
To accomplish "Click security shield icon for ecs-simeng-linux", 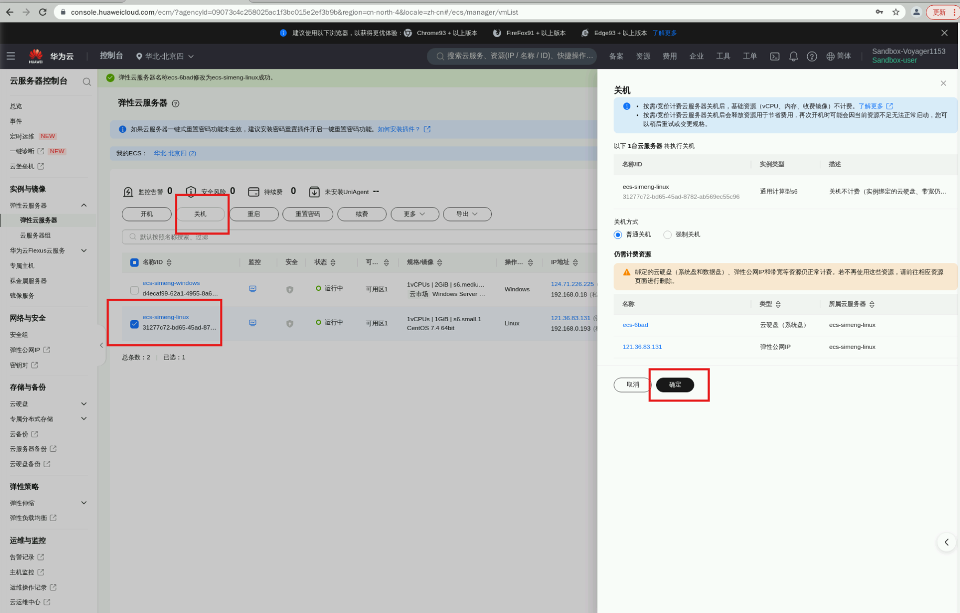I will (289, 323).
